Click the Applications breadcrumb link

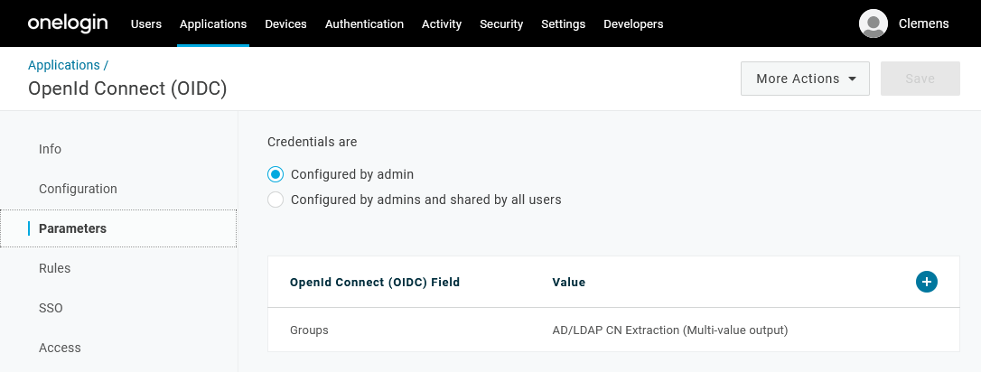tap(64, 65)
